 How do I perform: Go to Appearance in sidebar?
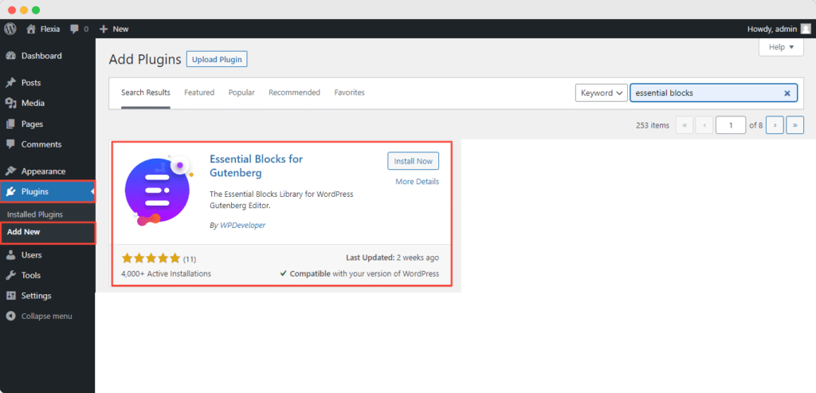click(43, 171)
